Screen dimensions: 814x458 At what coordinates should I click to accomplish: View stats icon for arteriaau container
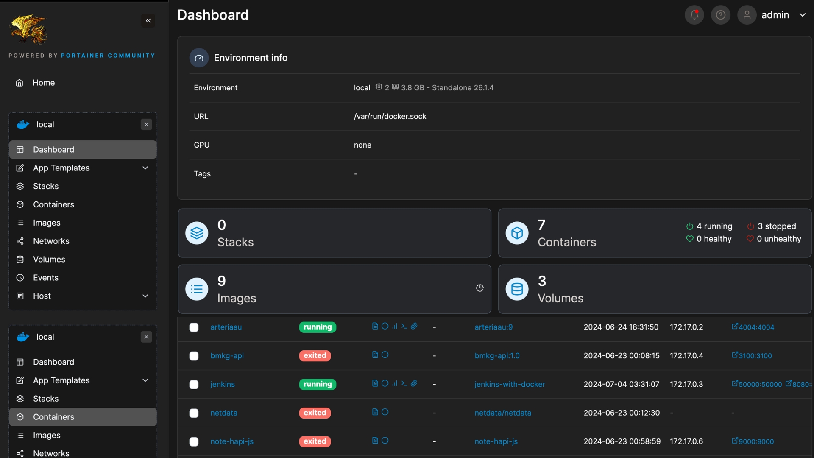395,326
